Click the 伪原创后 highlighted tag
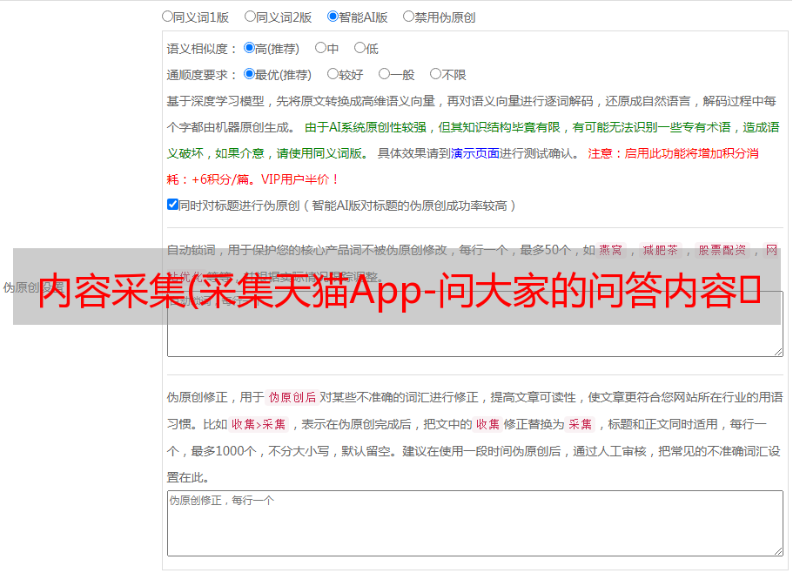The height and width of the screenshot is (573, 793). point(292,397)
